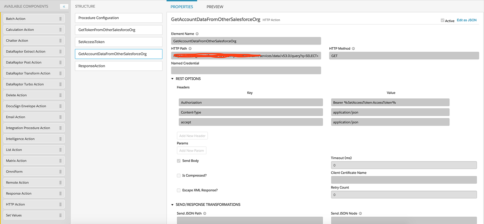This screenshot has height=224, width=484.
Task: Click the Client Certificate Name field
Action: pyautogui.click(x=404, y=180)
